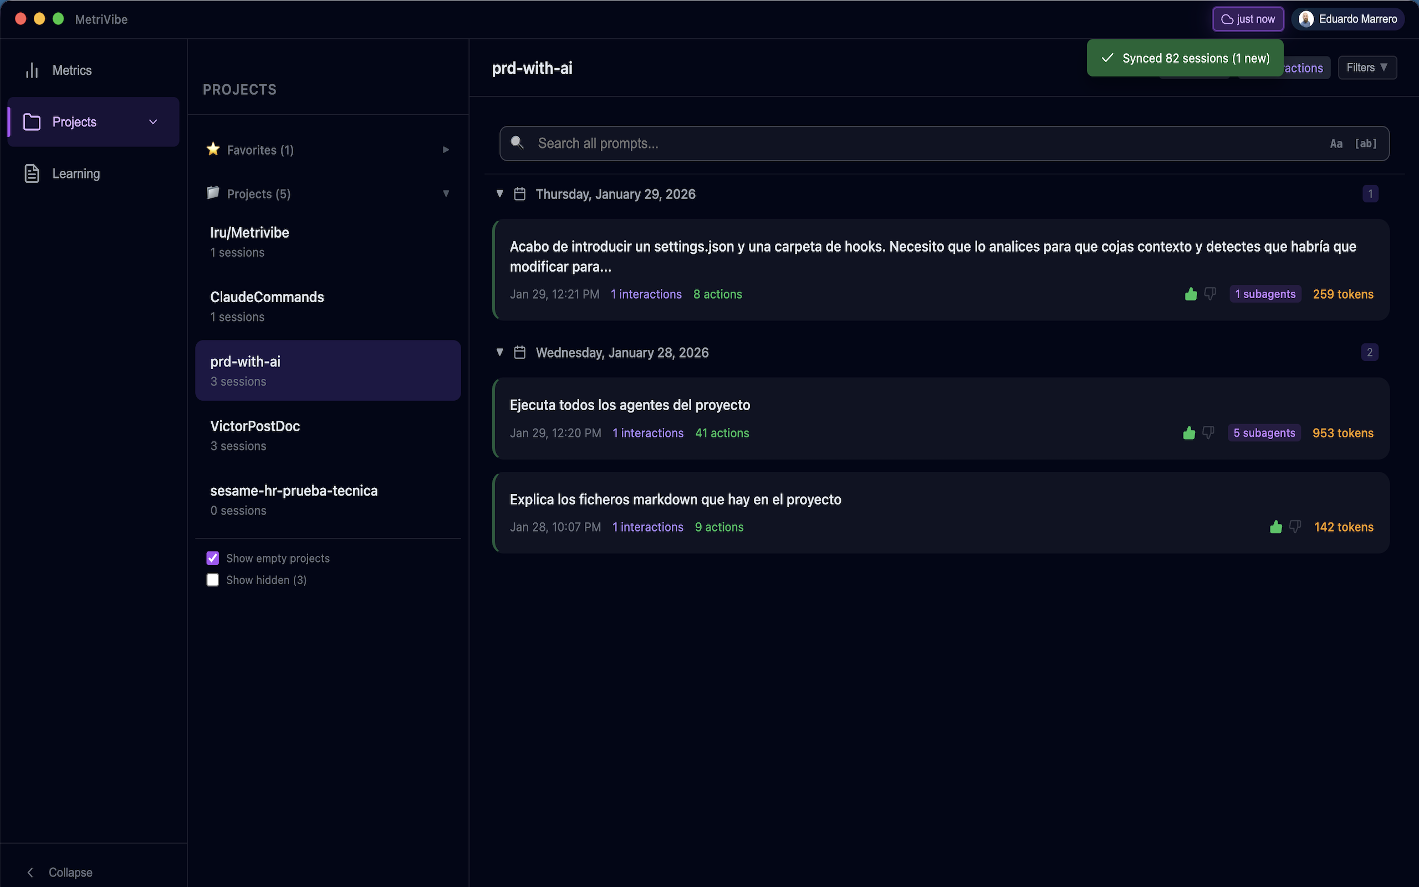Switch to the Learning section
Viewport: 1419px width, 887px height.
click(76, 173)
